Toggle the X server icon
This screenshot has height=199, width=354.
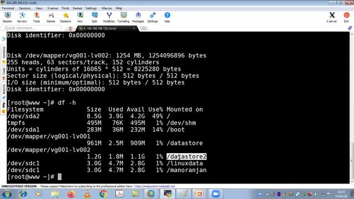click(332, 17)
